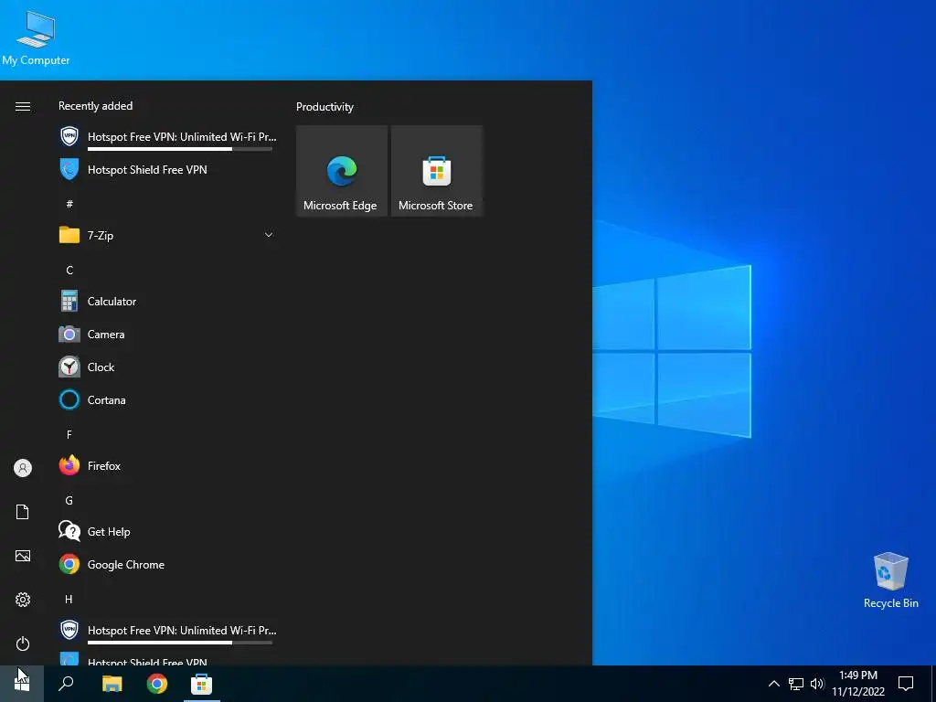
Task: Click the Recently added heading
Action: tap(95, 106)
